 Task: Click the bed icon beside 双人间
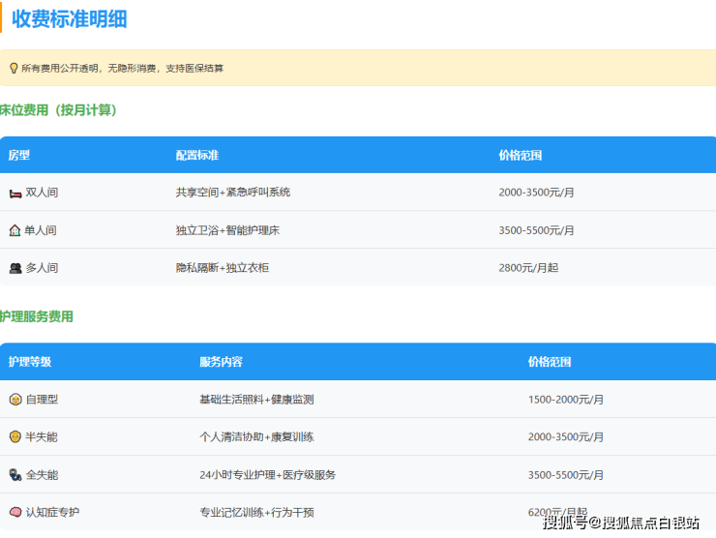click(x=15, y=193)
